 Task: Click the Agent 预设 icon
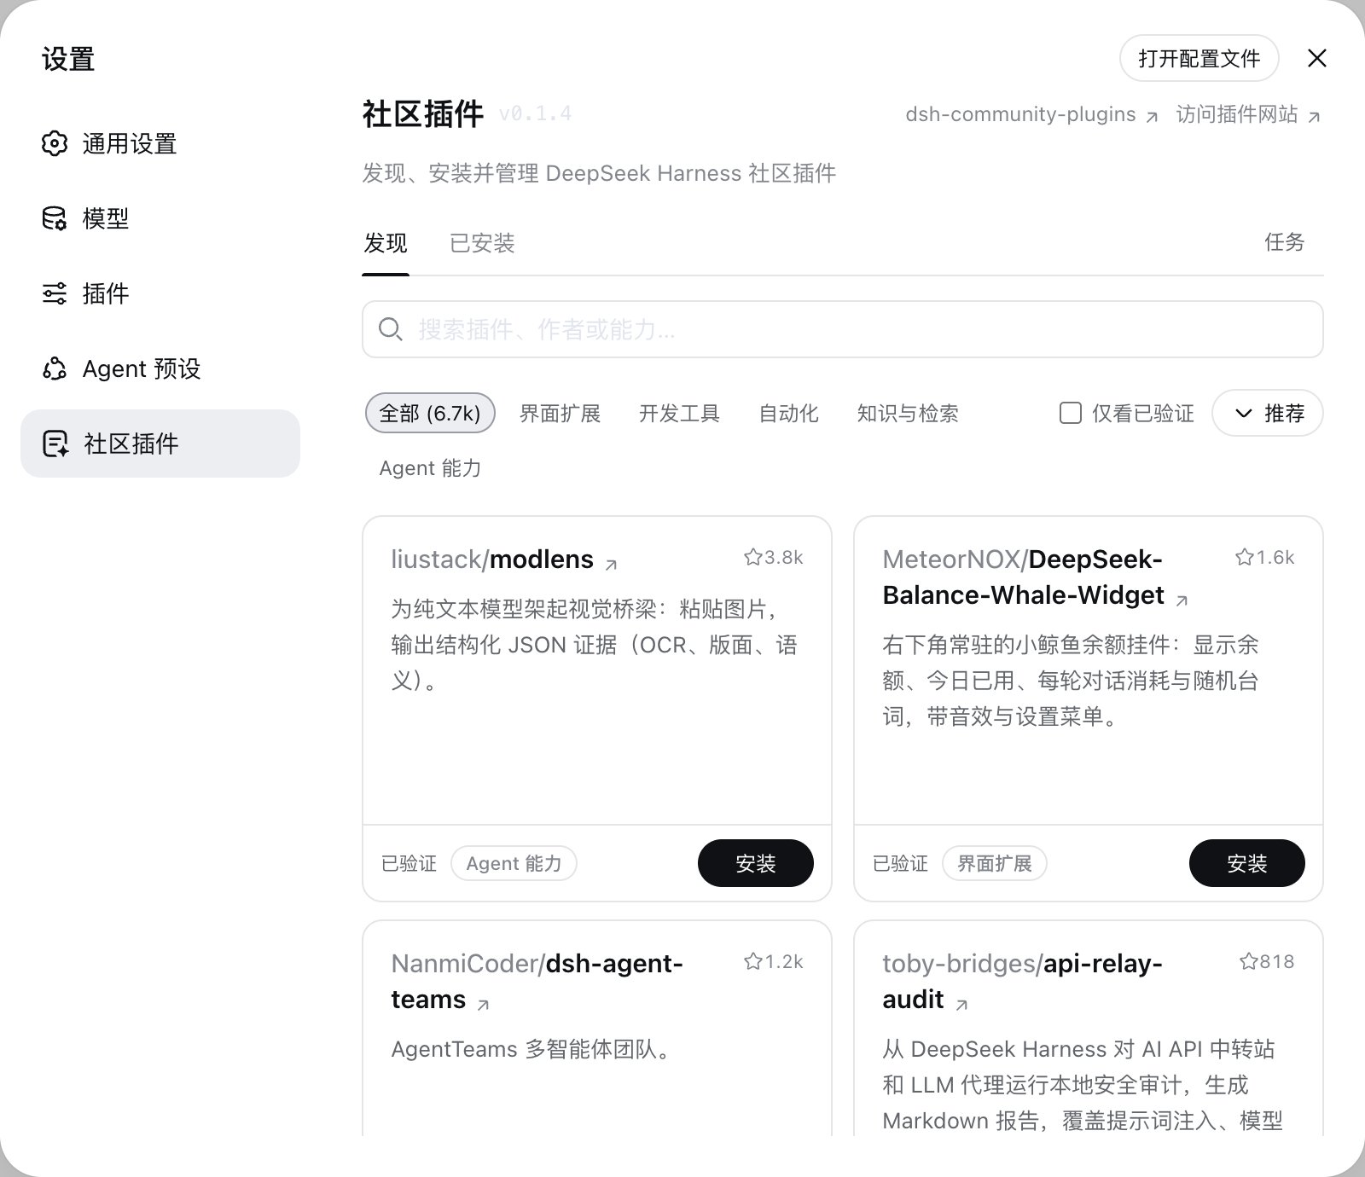click(55, 368)
